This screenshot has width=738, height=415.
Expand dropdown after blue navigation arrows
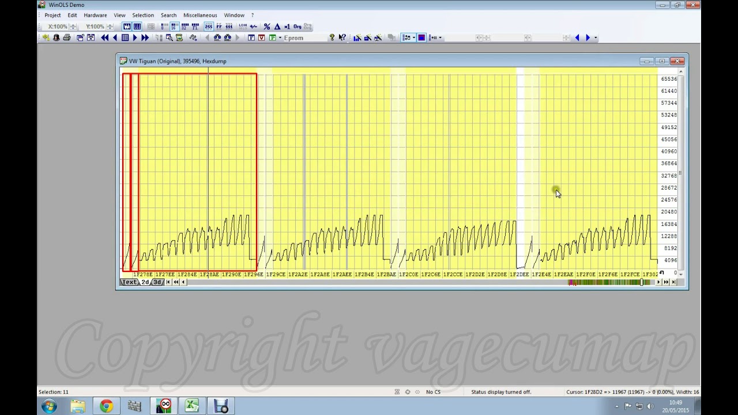click(595, 37)
